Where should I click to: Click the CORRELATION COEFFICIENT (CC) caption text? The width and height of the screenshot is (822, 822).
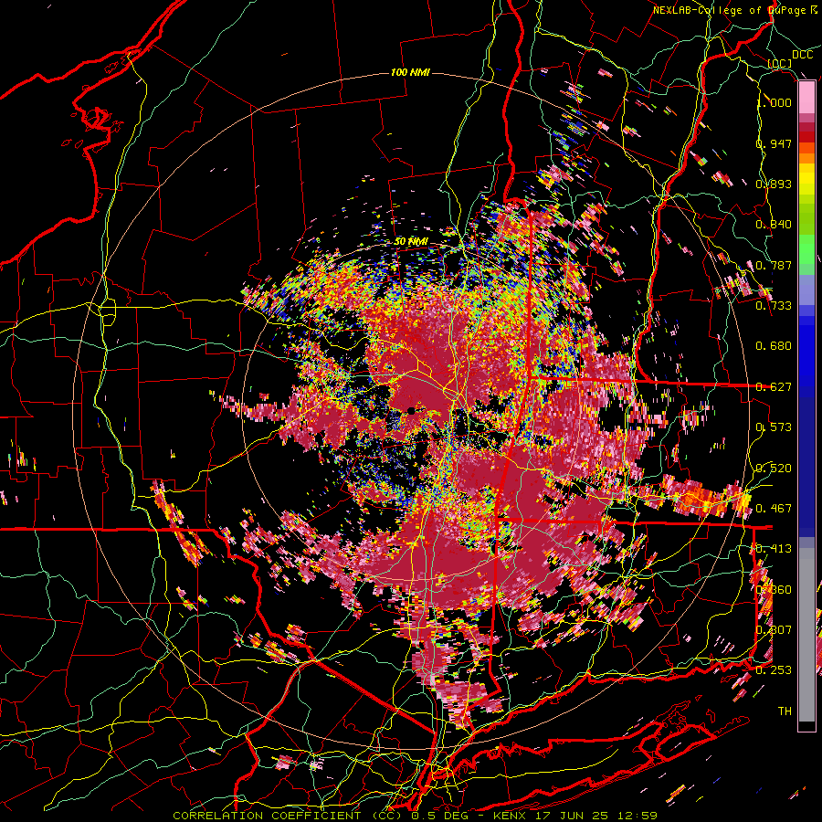[289, 816]
